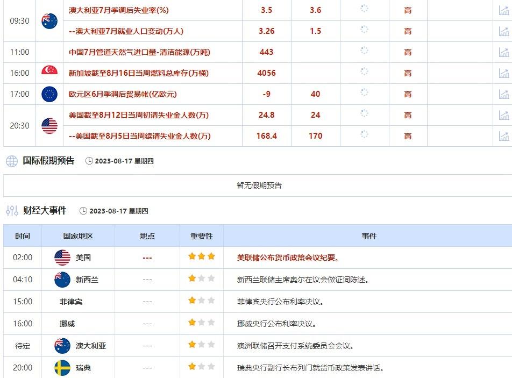The width and height of the screenshot is (512, 378).
Task: Click chart icon on 新加坡燃料总库存 row
Action: point(504,73)
